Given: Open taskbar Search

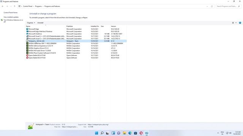Looking at the screenshot, I should pyautogui.click(x=102, y=133).
